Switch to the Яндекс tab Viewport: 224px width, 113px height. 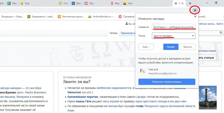coord(115,3)
